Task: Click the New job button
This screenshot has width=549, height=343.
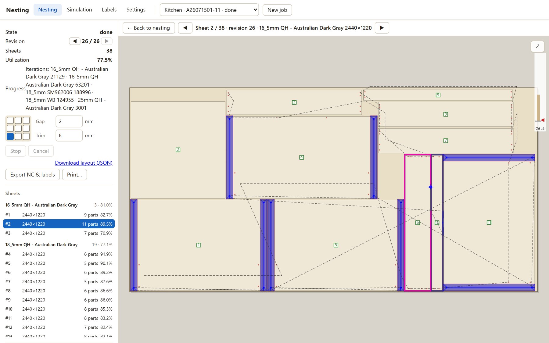Action: click(277, 10)
